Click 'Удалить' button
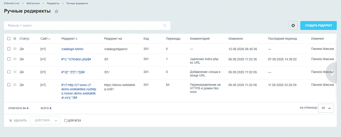Viewport: 341px width, 137px height. pos(18,120)
